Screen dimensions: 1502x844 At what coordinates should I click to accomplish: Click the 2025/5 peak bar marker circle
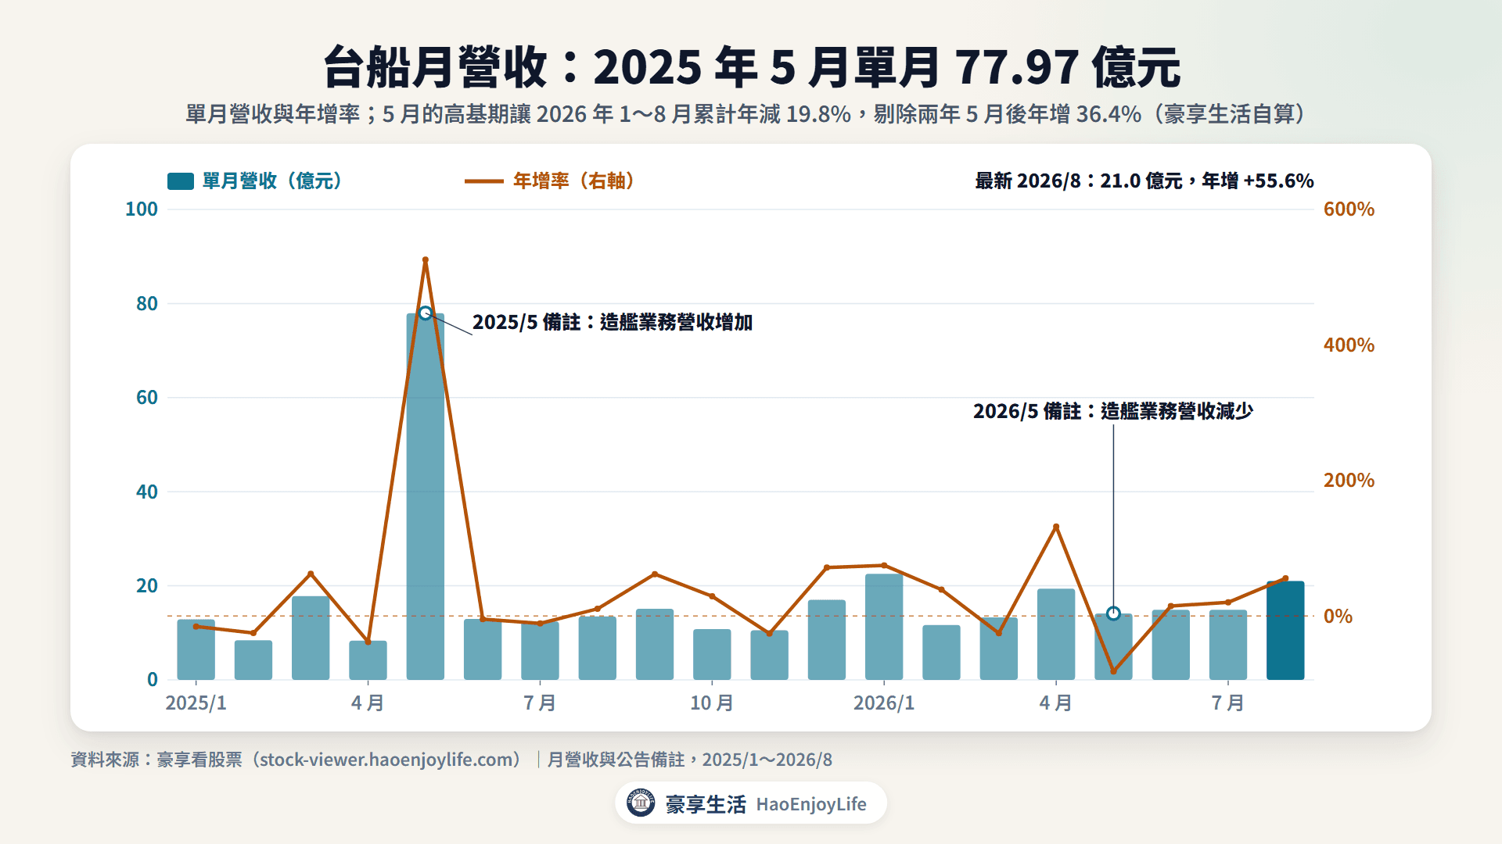click(426, 313)
